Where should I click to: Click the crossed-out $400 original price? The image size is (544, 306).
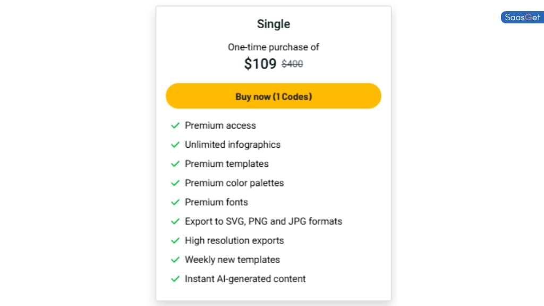pos(292,64)
